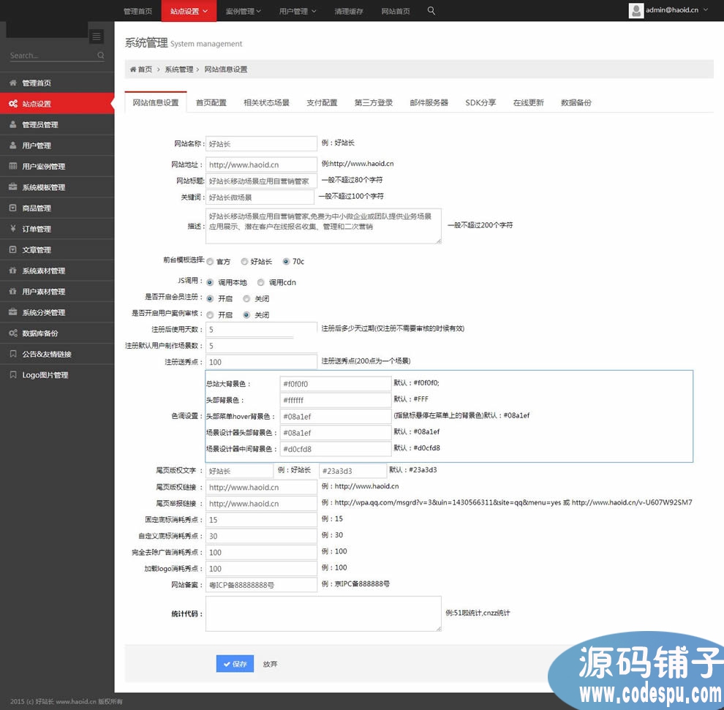Click the 关键词 keyword input field
The image size is (724, 710).
(x=260, y=197)
